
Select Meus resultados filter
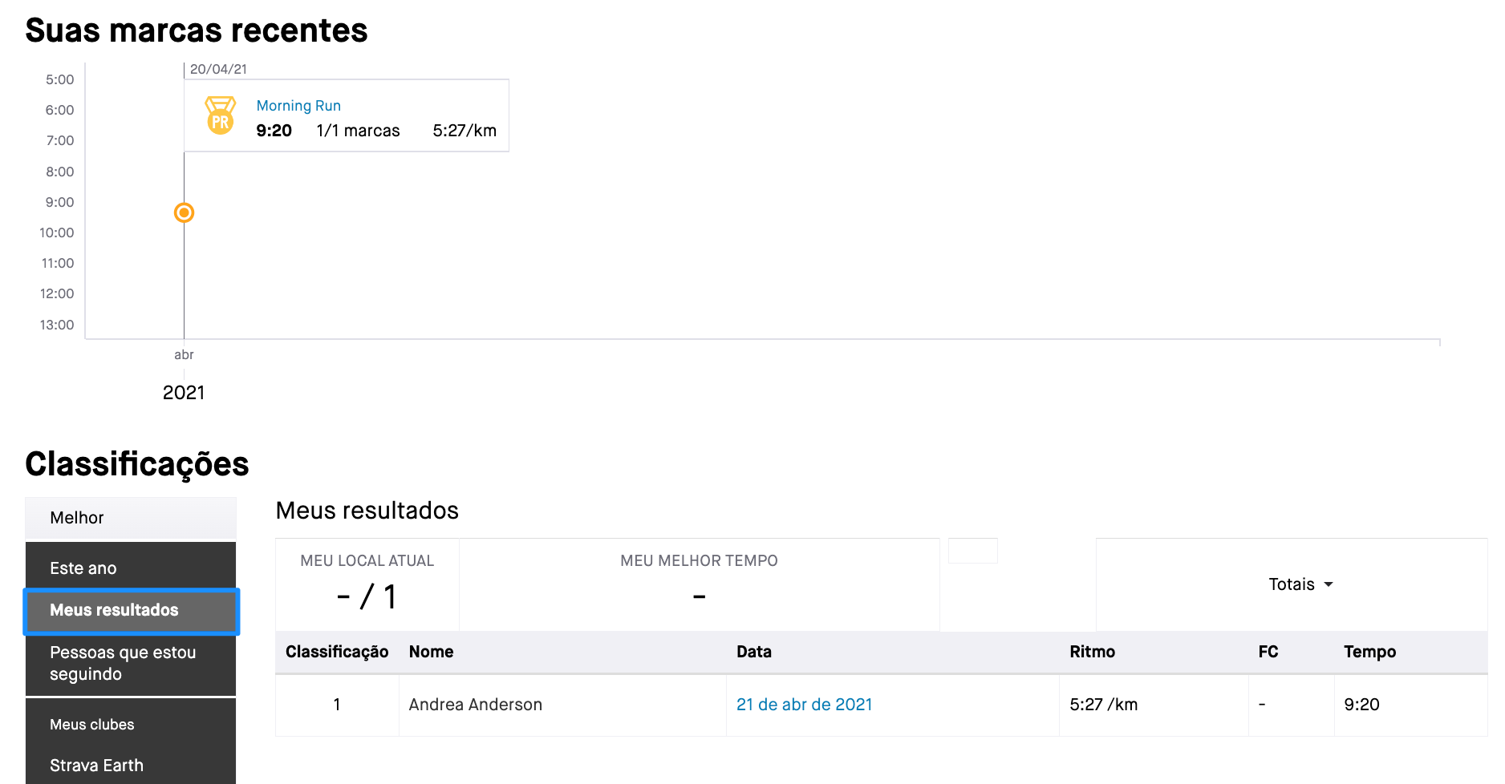tap(132, 611)
